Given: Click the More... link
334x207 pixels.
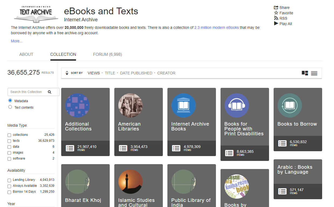Looking at the screenshot, I should (16, 41).
